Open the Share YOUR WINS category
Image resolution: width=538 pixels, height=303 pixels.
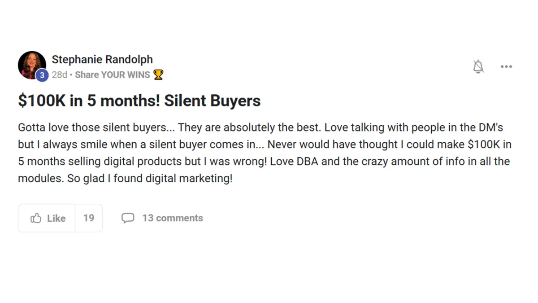113,75
